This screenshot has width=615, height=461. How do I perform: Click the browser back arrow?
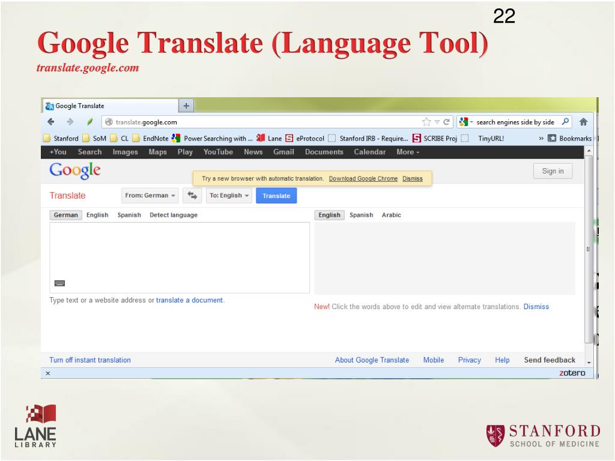point(51,122)
